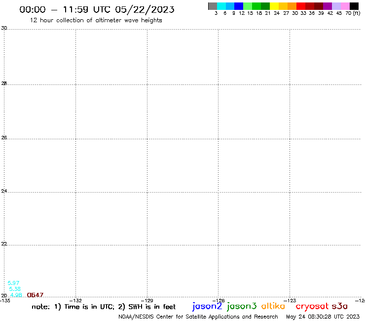
Task: Select the longitude axis label -126
Action: 219,300
